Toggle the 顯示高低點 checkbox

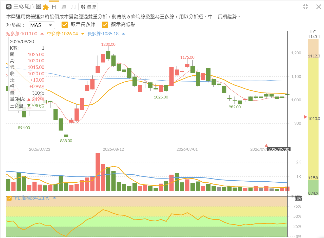pos(105,25)
